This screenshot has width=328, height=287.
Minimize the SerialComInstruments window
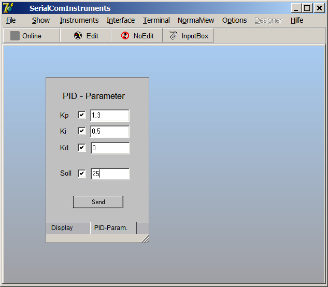pos(296,8)
